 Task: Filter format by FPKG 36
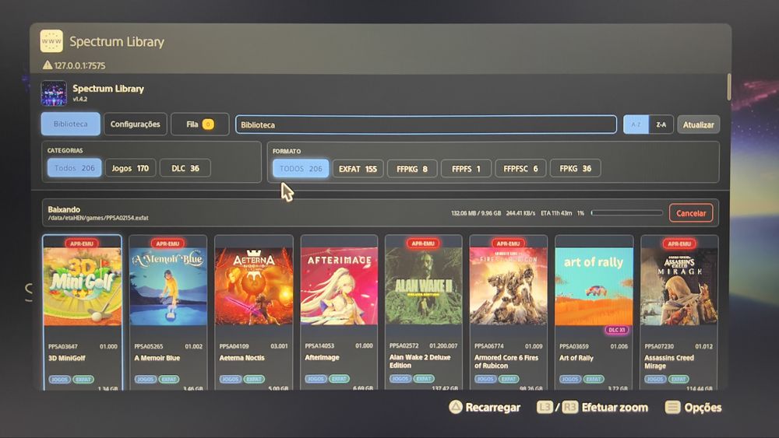[x=576, y=169]
